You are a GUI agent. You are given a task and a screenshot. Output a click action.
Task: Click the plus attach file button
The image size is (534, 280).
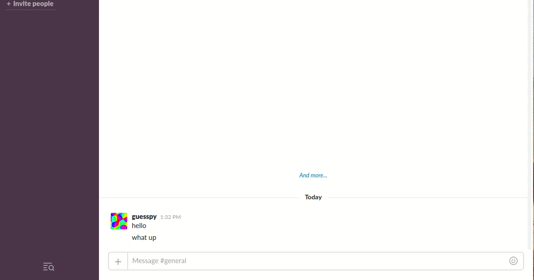click(x=118, y=261)
